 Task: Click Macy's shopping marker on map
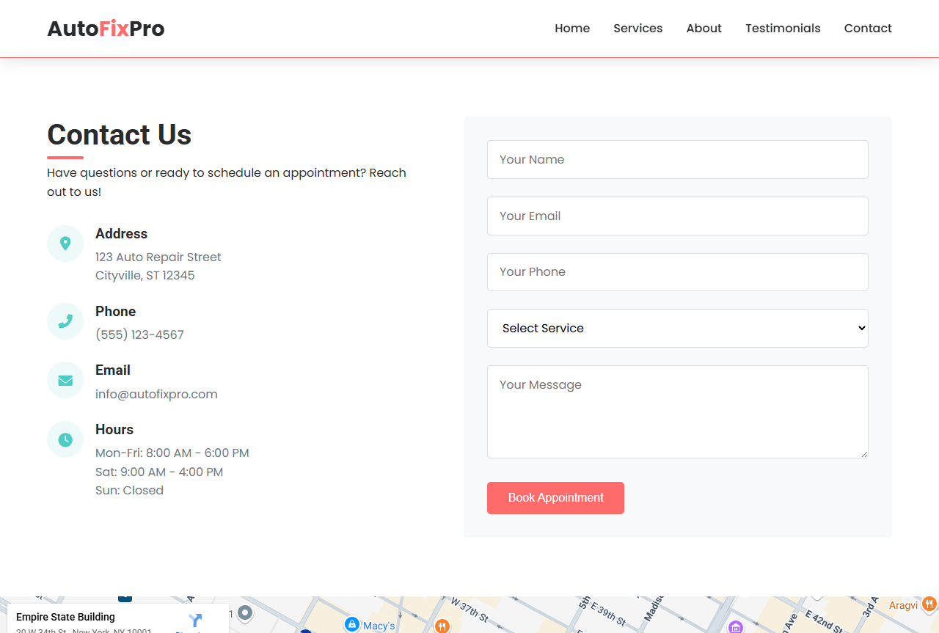pyautogui.click(x=352, y=624)
